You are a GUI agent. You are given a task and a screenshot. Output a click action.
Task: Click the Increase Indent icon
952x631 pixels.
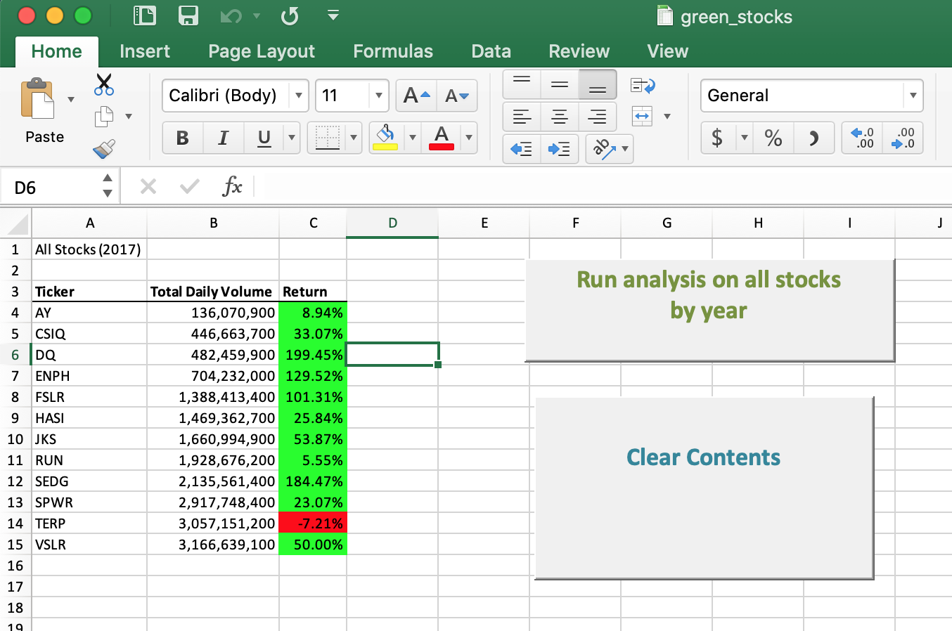(x=559, y=149)
